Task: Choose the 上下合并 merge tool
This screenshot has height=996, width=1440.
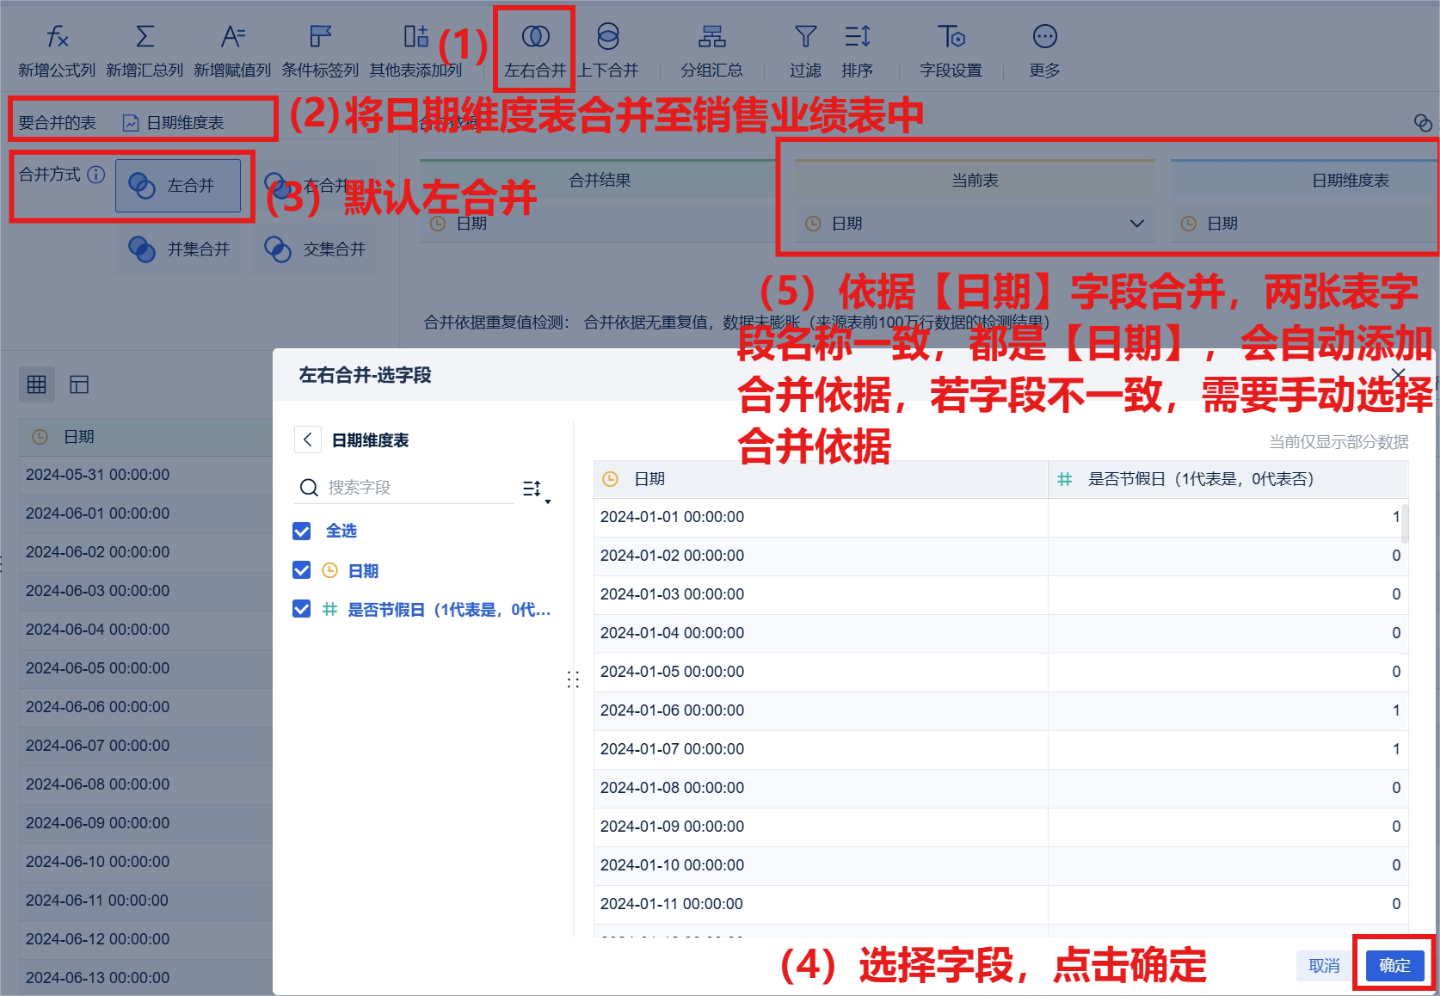Action: (608, 52)
